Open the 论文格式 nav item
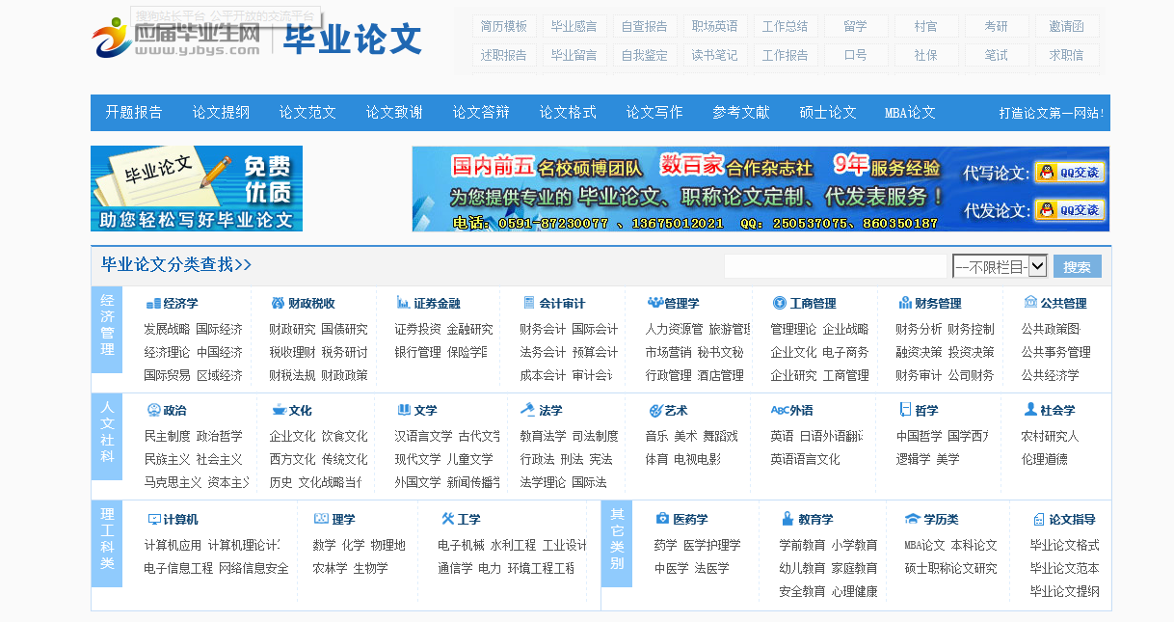 [568, 113]
